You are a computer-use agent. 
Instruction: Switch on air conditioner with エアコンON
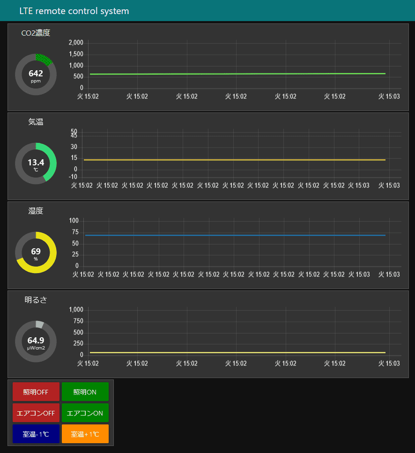click(x=85, y=413)
